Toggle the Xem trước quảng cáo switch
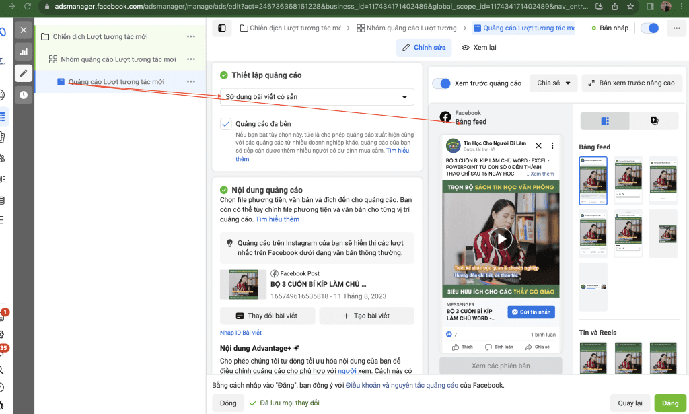 click(x=441, y=83)
